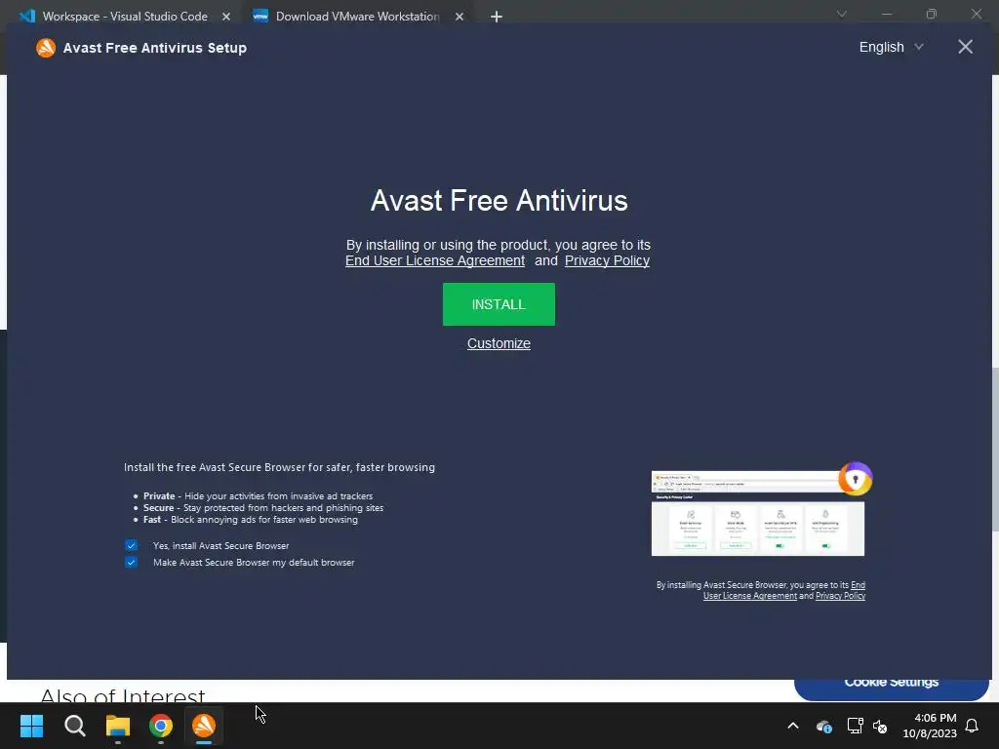Open the Windows Start menu
This screenshot has width=999, height=749.
click(x=31, y=726)
